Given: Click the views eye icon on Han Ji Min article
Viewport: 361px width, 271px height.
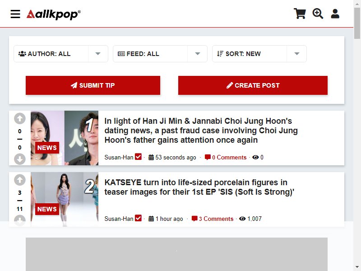Looking at the screenshot, I should pos(255,157).
